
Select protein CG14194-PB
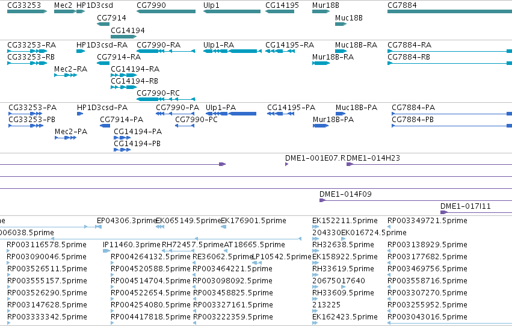[137, 144]
